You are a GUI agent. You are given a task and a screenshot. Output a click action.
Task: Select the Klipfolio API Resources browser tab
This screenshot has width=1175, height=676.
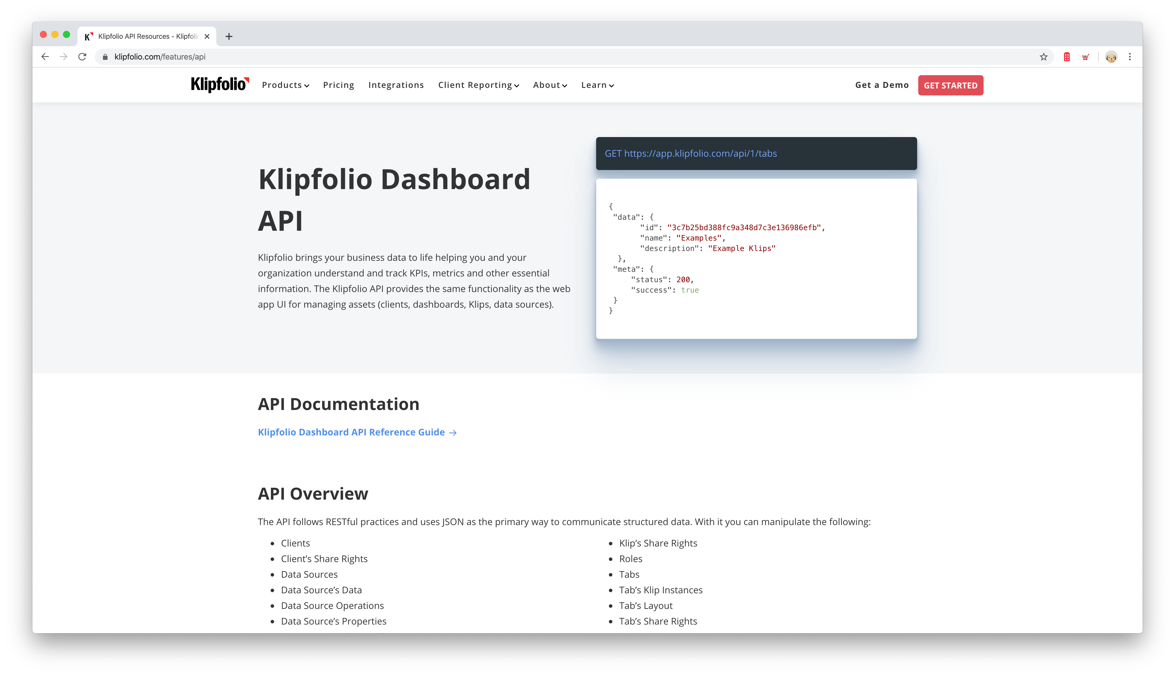[x=147, y=36]
